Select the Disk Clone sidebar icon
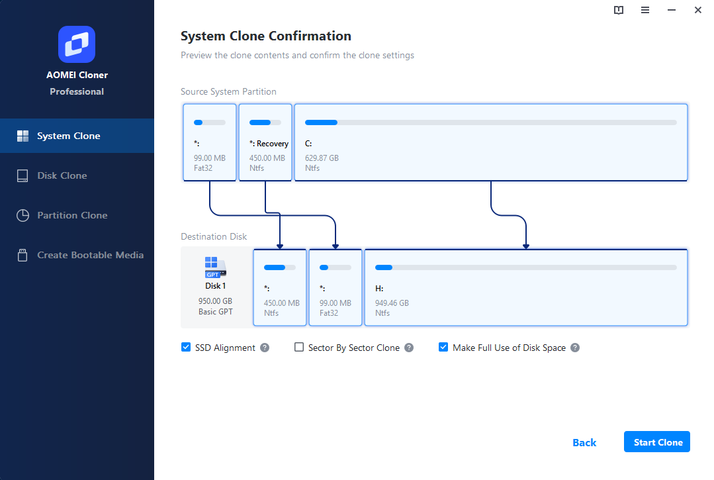714x480 pixels. [x=22, y=176]
